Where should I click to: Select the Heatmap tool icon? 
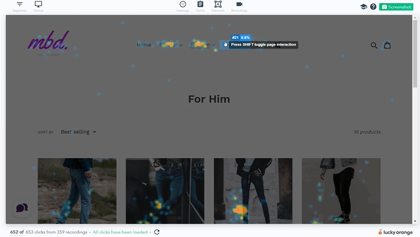coord(183,4)
